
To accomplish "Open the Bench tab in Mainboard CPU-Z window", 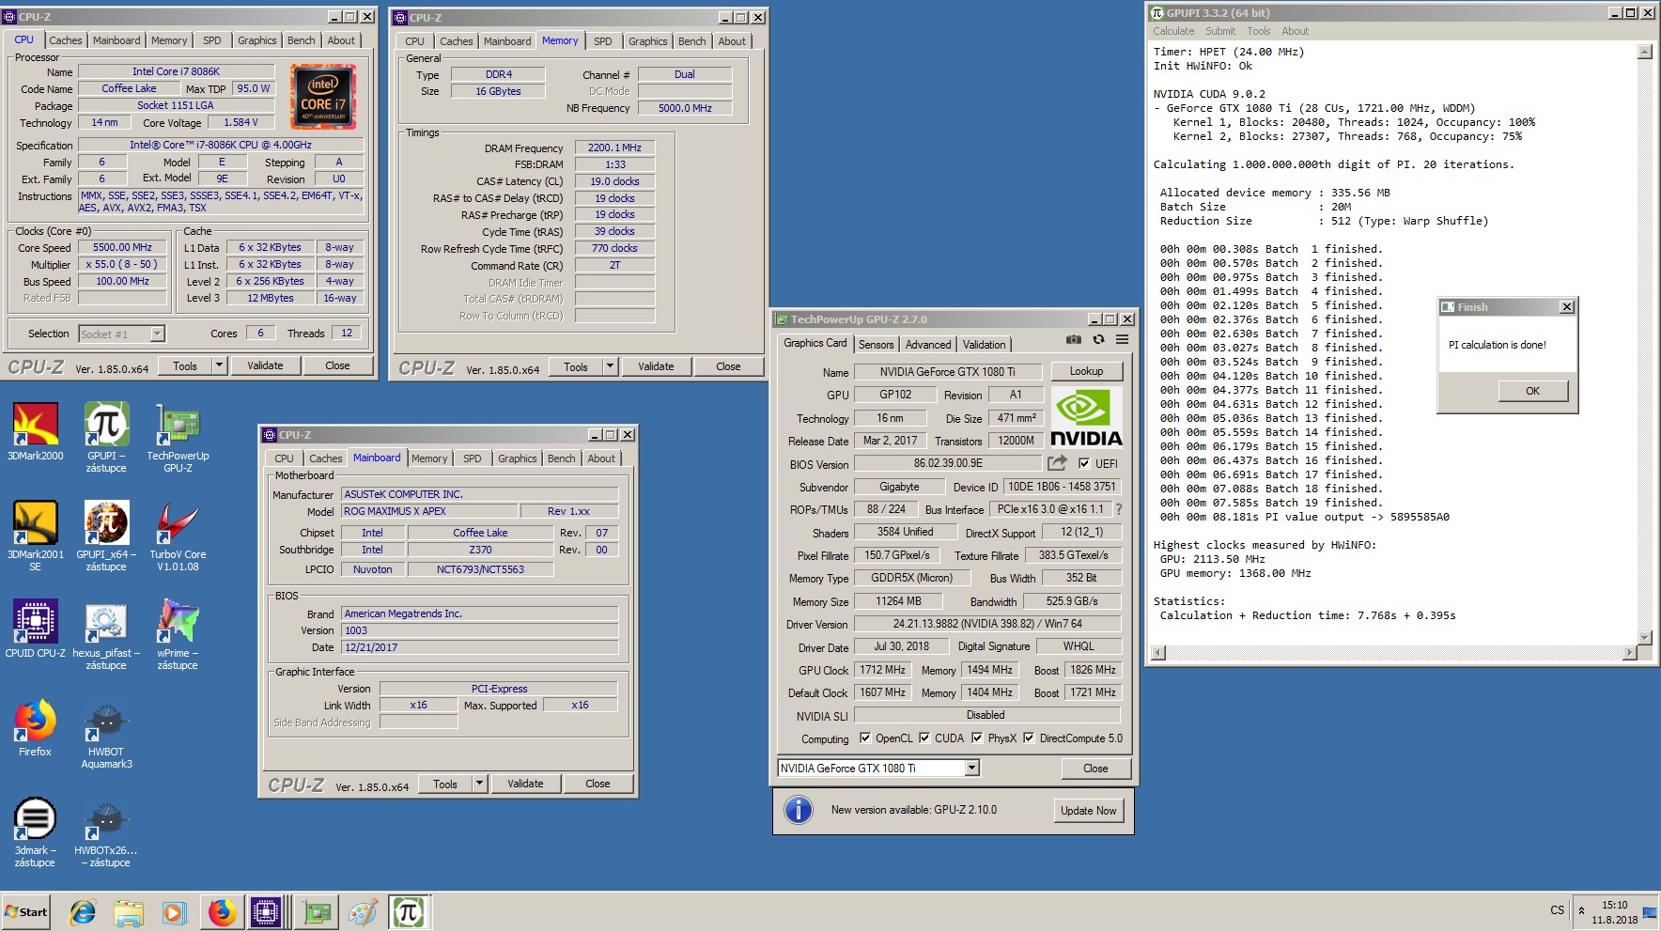I will pos(562,458).
